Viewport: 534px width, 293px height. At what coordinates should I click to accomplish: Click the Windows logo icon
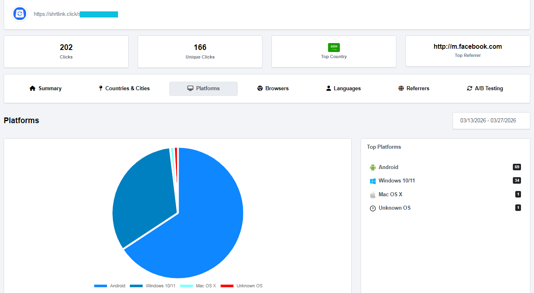coord(372,181)
